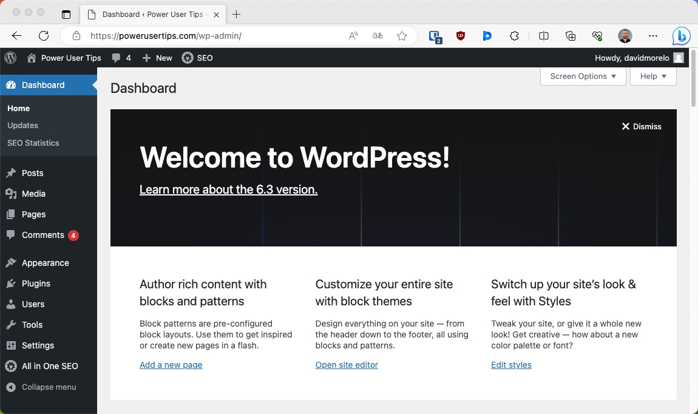Collapse the admin sidebar menu
698x414 pixels.
(x=41, y=387)
